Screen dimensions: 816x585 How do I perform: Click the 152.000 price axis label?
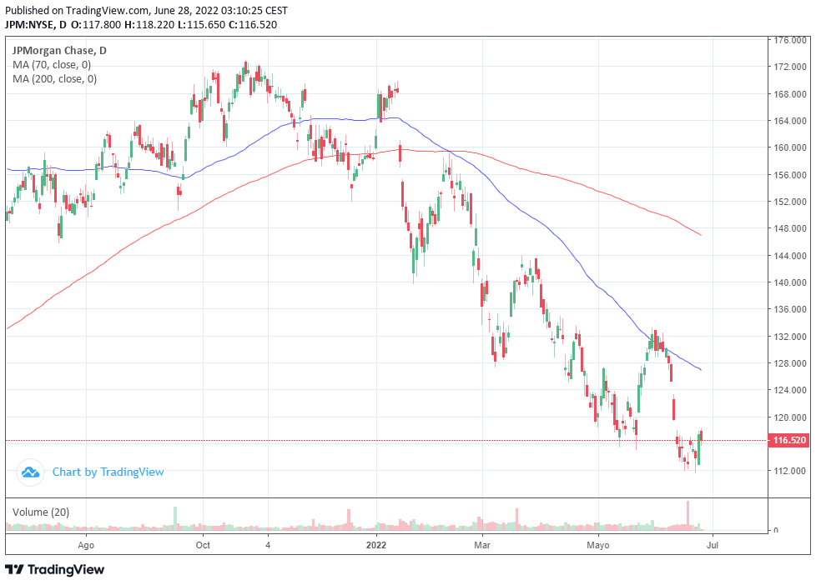pyautogui.click(x=790, y=202)
